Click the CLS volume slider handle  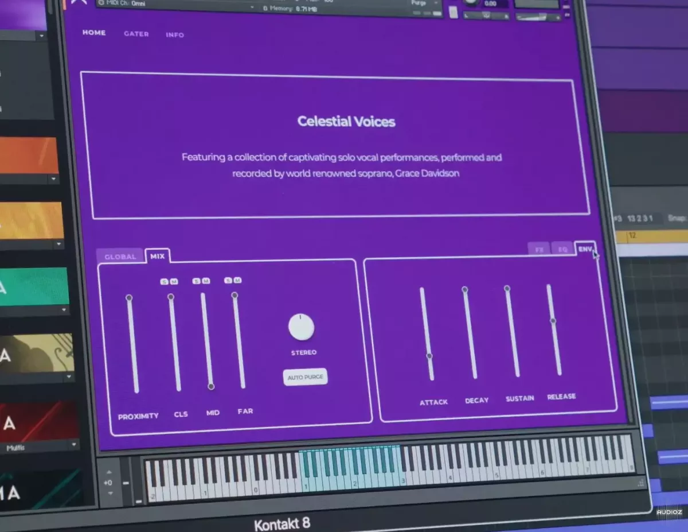170,297
